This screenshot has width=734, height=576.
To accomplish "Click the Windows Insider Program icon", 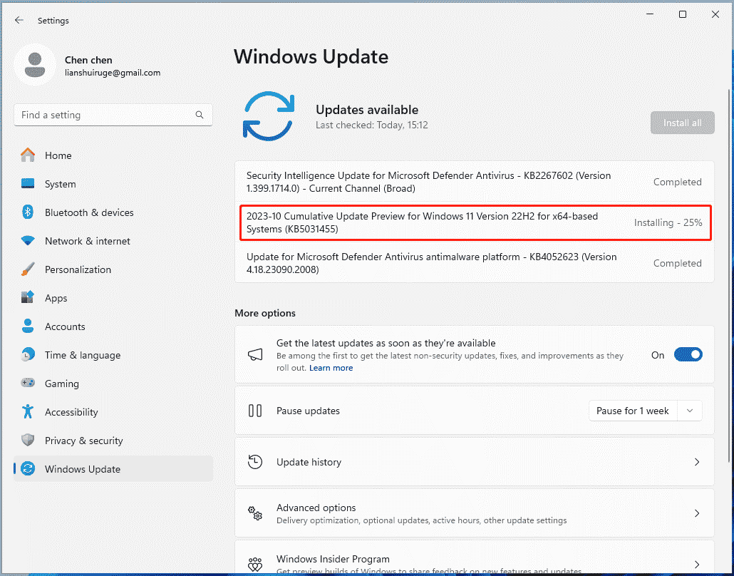I will [255, 565].
